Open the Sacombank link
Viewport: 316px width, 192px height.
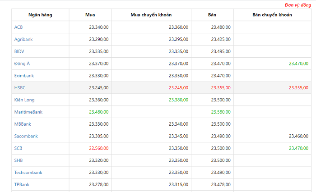26,136
